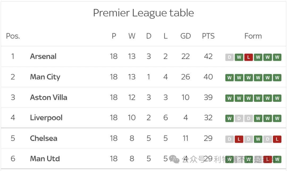287x171 pixels.
Task: Select Aston Villa's rightmost W form badge
Action: pos(277,98)
